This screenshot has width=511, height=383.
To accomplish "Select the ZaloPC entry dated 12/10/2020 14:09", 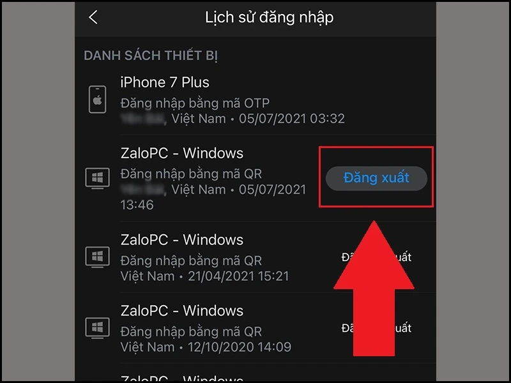I will coord(256,328).
